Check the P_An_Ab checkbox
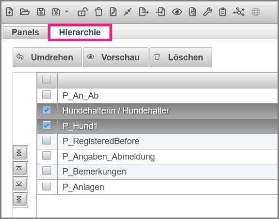The width and height of the screenshot is (279, 219). [47, 95]
